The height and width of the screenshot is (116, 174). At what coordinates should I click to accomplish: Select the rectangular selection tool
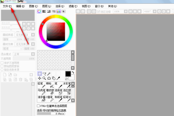tap(40, 74)
